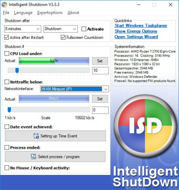Open the File menu

(6, 13)
